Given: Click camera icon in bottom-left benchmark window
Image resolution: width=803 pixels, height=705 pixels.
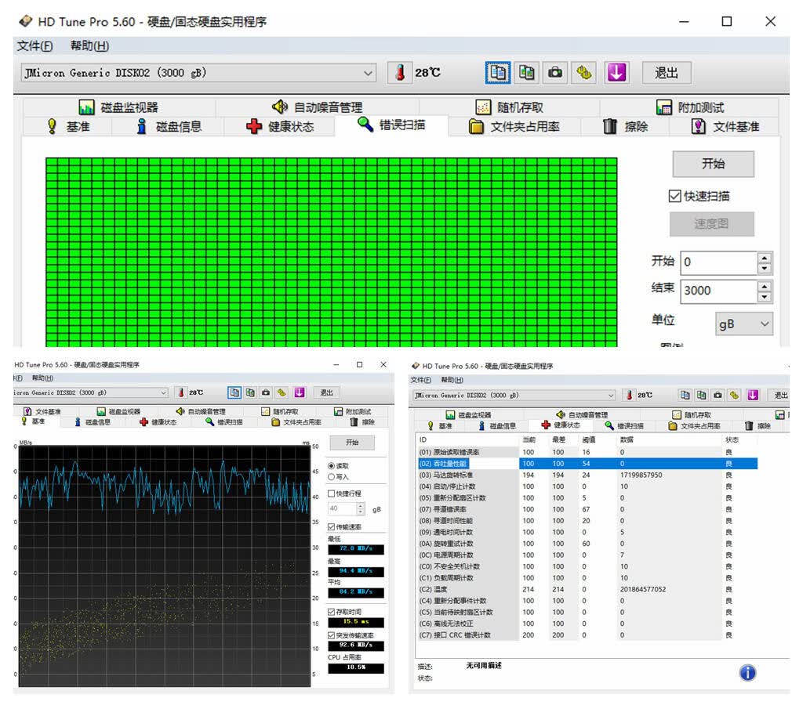Looking at the screenshot, I should (x=265, y=392).
